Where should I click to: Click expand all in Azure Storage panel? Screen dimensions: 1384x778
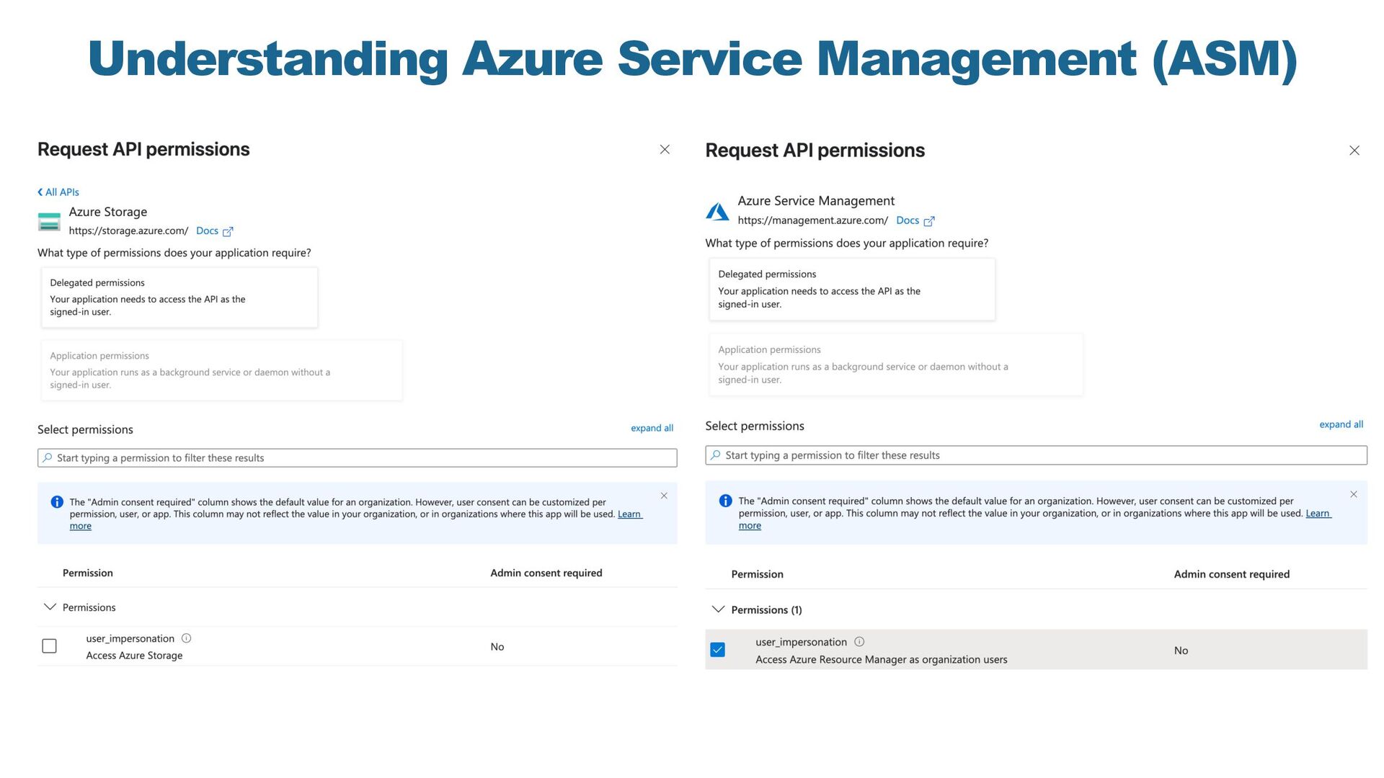[x=652, y=428]
